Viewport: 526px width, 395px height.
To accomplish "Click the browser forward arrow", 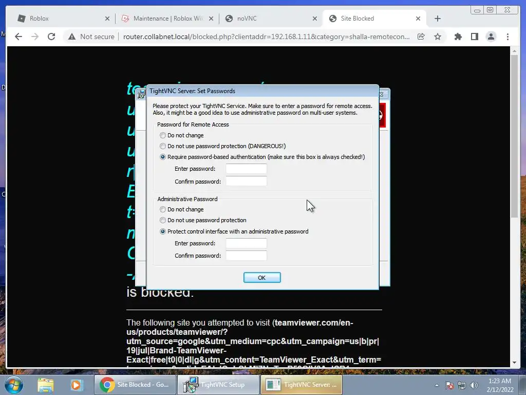I will [x=35, y=37].
